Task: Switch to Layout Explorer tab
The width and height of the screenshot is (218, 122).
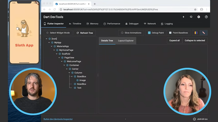Action: tap(126, 40)
